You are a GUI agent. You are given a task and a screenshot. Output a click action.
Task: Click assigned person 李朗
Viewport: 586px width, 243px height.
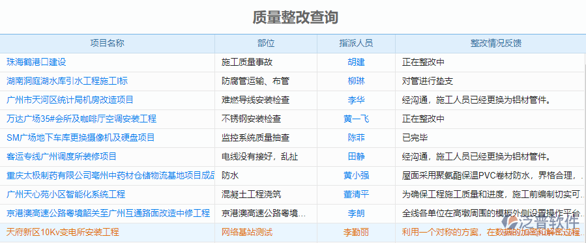coord(356,214)
